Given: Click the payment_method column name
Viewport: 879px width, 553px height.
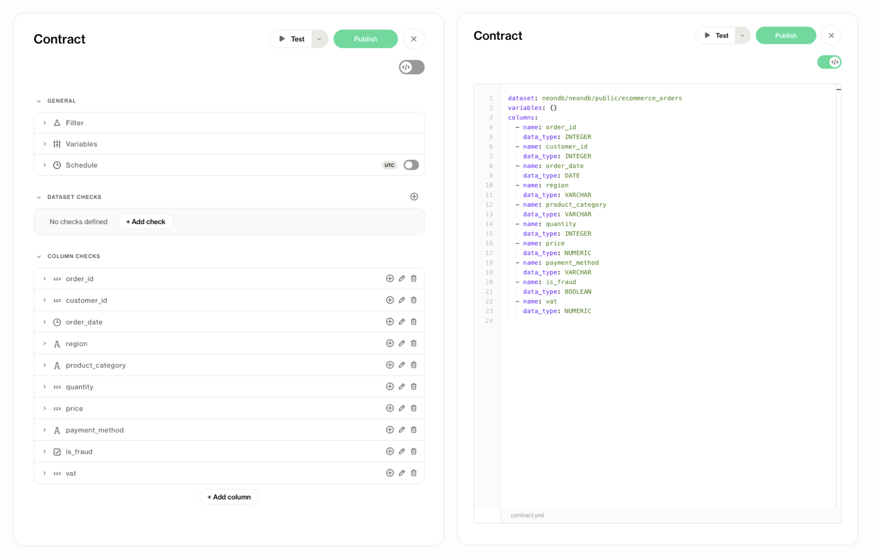Looking at the screenshot, I should (94, 430).
